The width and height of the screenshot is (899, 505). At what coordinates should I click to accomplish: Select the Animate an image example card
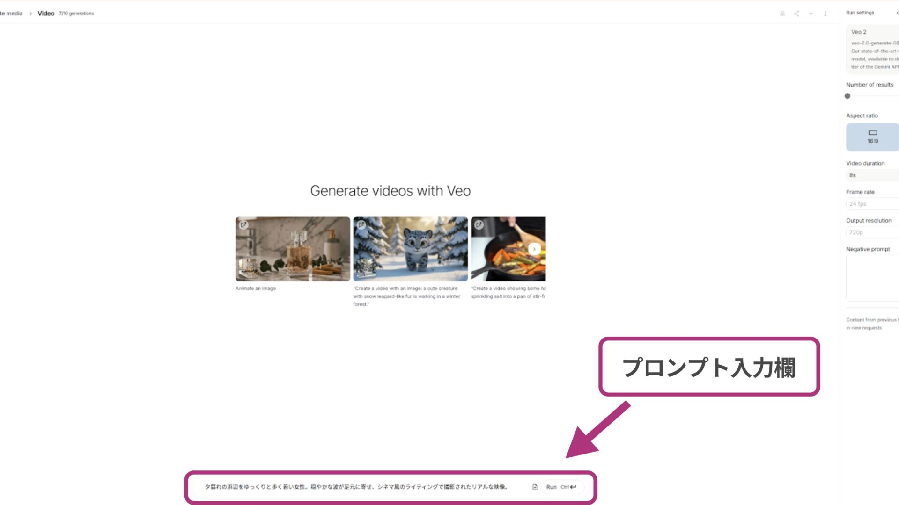(x=292, y=249)
